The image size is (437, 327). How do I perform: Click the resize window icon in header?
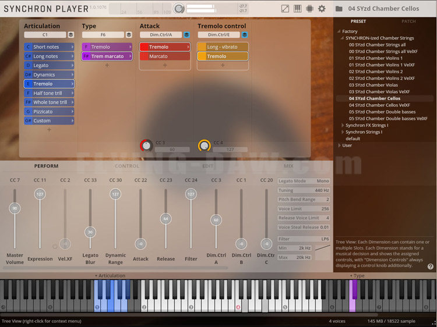click(285, 9)
